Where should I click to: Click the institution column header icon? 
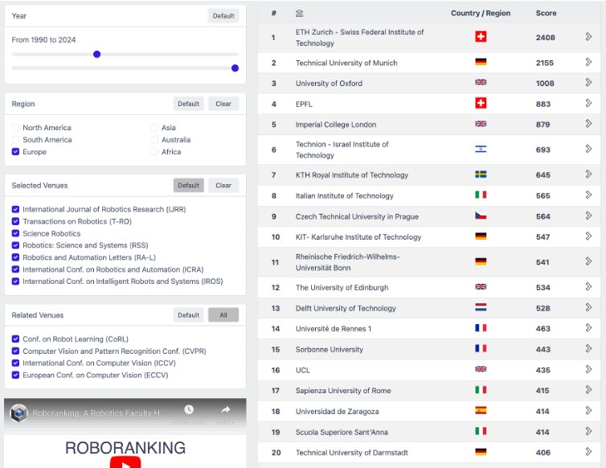point(299,13)
